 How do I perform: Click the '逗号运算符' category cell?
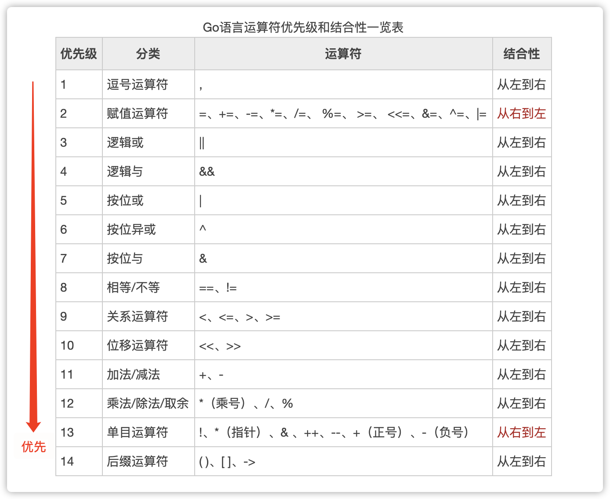pos(149,84)
